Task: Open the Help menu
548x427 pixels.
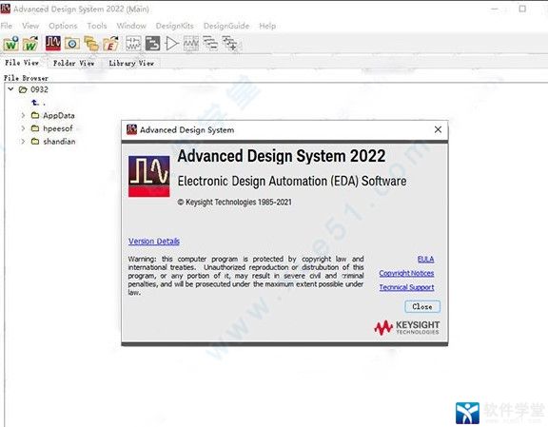Action: click(x=267, y=26)
